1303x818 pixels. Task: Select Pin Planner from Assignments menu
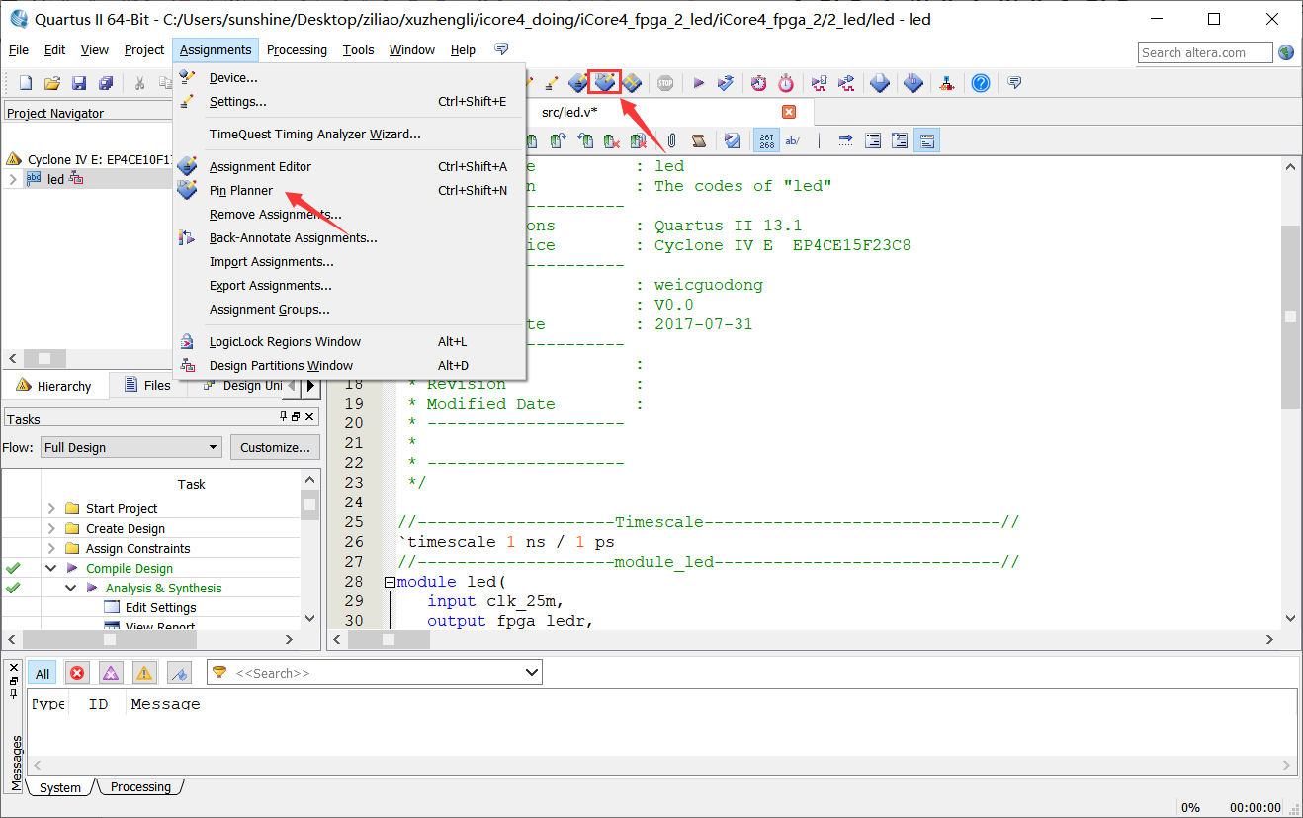[x=240, y=190]
